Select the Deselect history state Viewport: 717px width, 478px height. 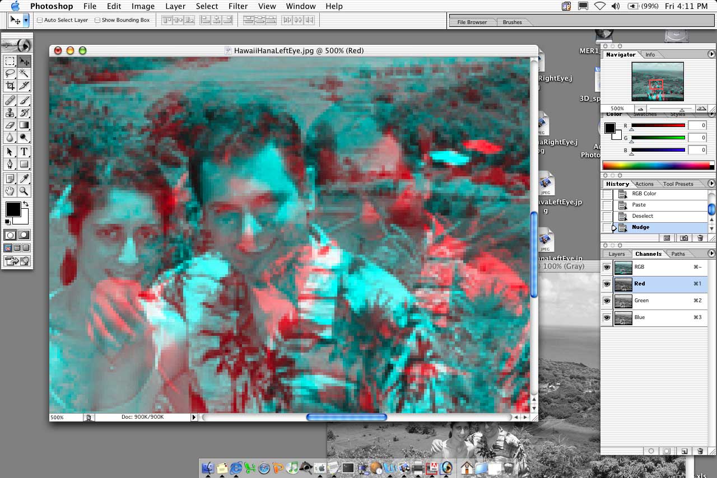click(642, 216)
